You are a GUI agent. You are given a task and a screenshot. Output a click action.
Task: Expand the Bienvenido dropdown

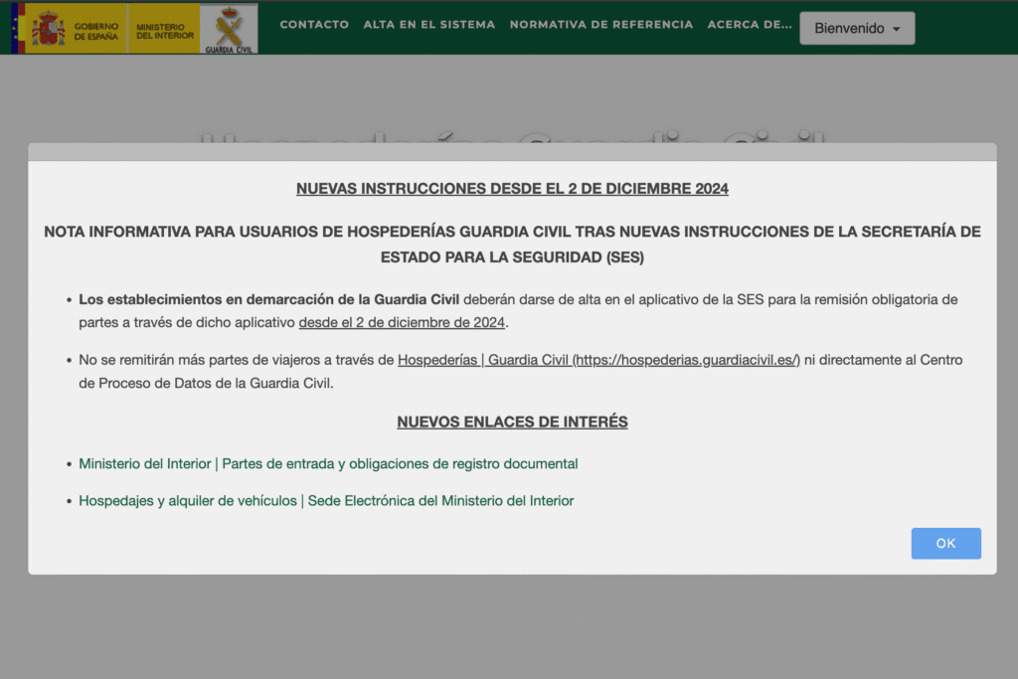[x=857, y=28]
